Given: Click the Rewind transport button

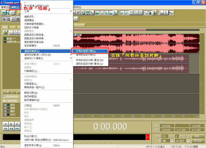Looking at the screenshot, I should pyautogui.click(x=11, y=128).
